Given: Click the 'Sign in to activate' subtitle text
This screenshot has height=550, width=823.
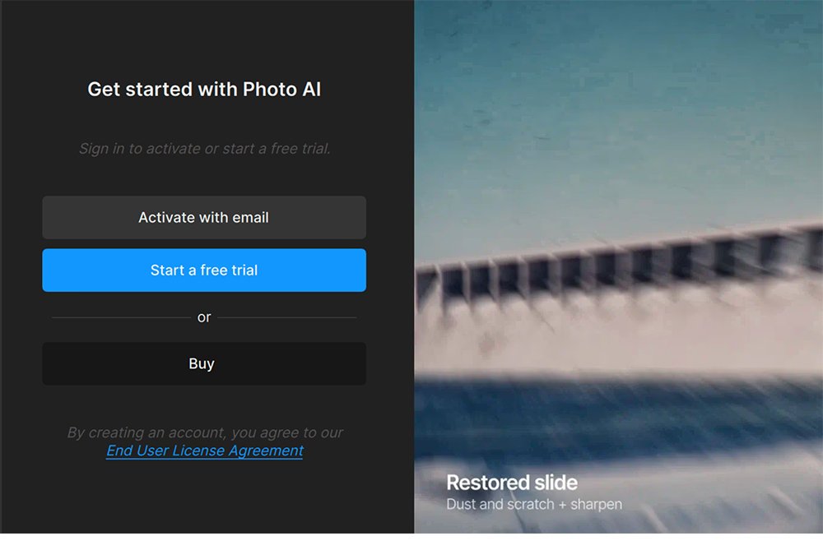Looking at the screenshot, I should [205, 149].
